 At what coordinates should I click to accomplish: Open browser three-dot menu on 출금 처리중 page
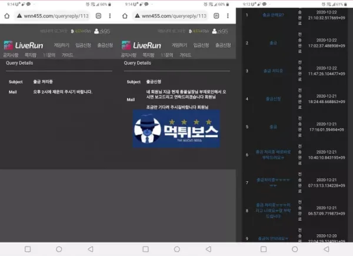[x=110, y=16]
